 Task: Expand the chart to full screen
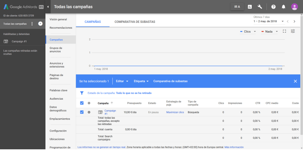tap(284, 31)
